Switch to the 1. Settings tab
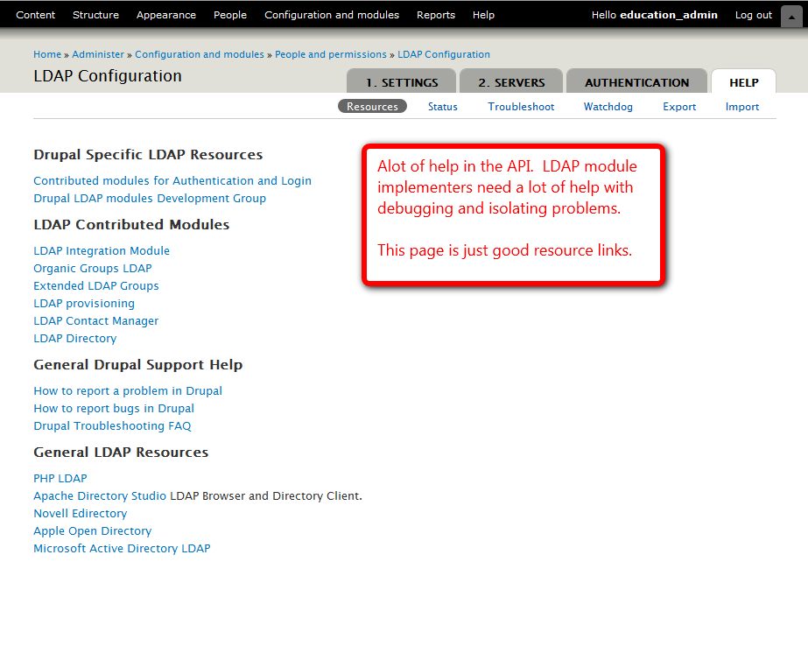 (401, 82)
